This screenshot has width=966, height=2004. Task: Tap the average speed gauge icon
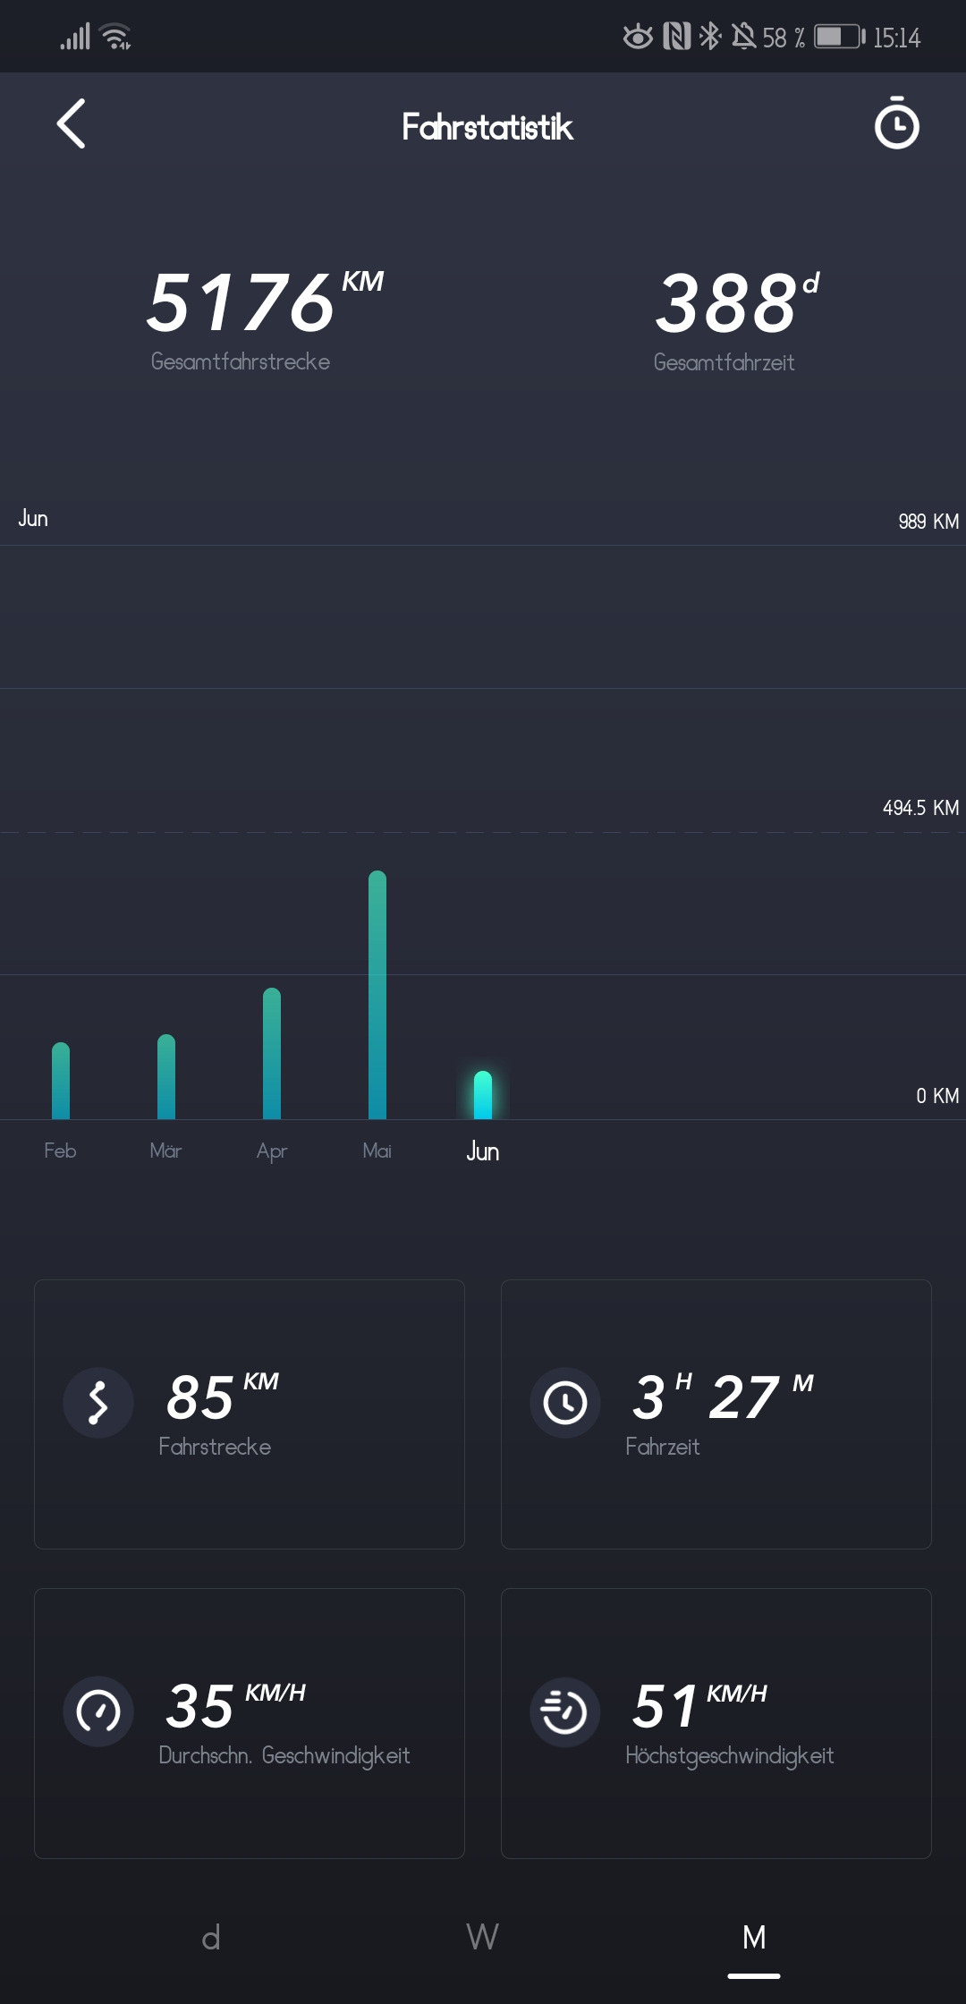tap(98, 1711)
